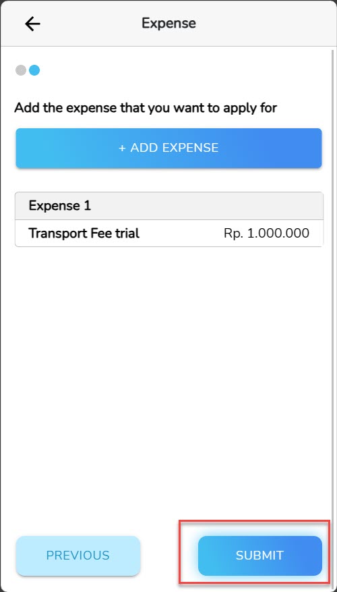
Task: Click the word 'trial' in expense name
Action: [127, 234]
